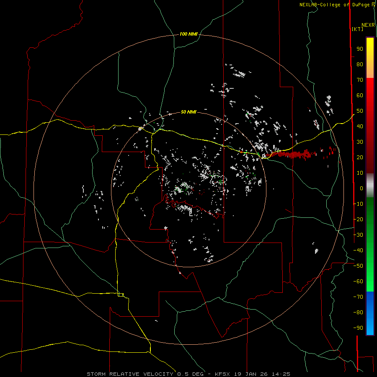Image resolution: width=377 pixels, height=377 pixels.
Task: Click the STORM RELATIVE VELOCITY caption text
Action: pos(130,374)
